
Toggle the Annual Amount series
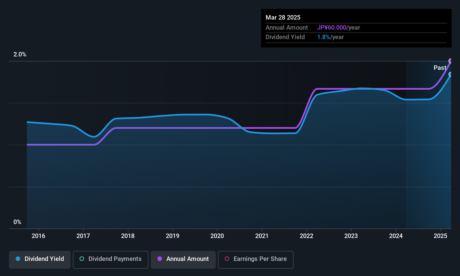183,260
